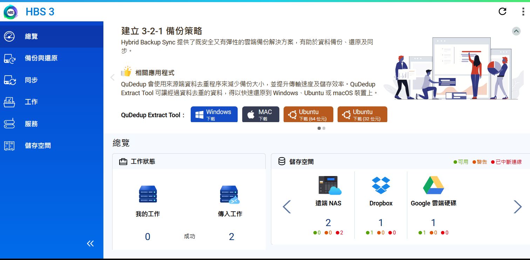Viewport: 530px width, 260px height.
Task: Open 工作 jobs section
Action: pyautogui.click(x=52, y=102)
